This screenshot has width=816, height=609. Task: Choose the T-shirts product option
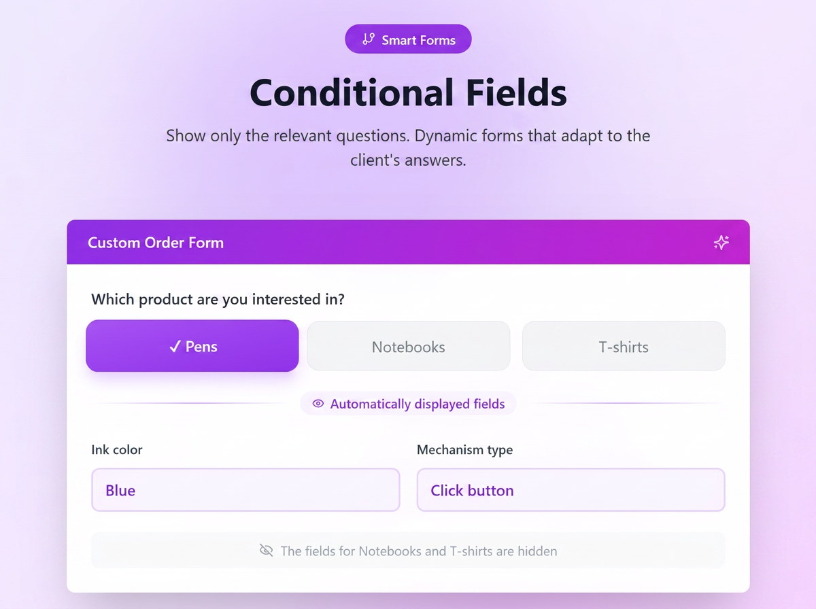624,346
